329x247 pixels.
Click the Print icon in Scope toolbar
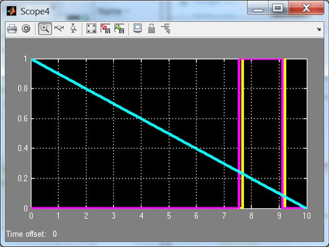tap(12, 29)
